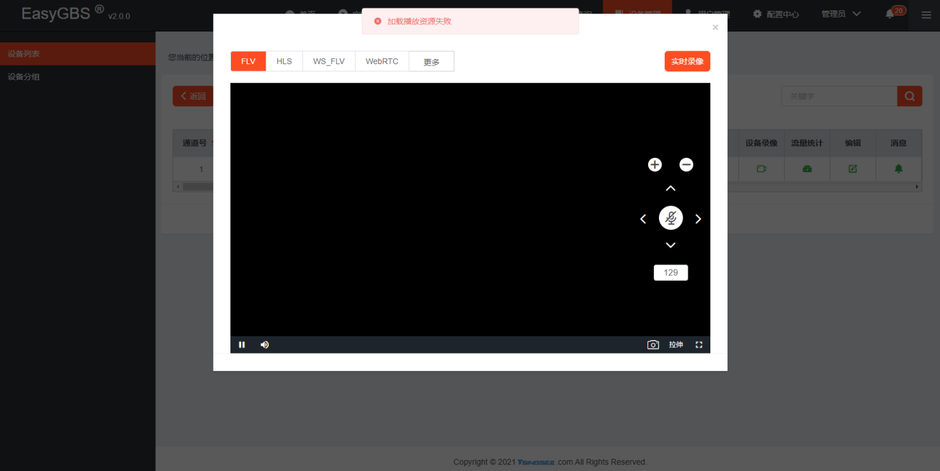The width and height of the screenshot is (940, 471).
Task: Tilt camera down with the down arrow
Action: pos(671,245)
